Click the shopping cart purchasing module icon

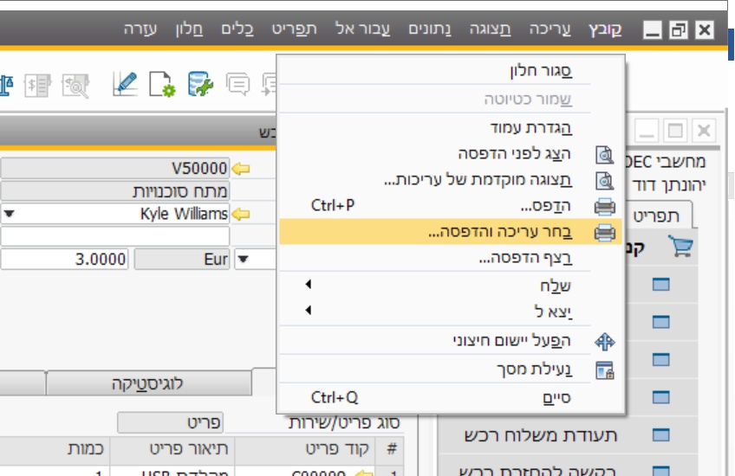[680, 246]
